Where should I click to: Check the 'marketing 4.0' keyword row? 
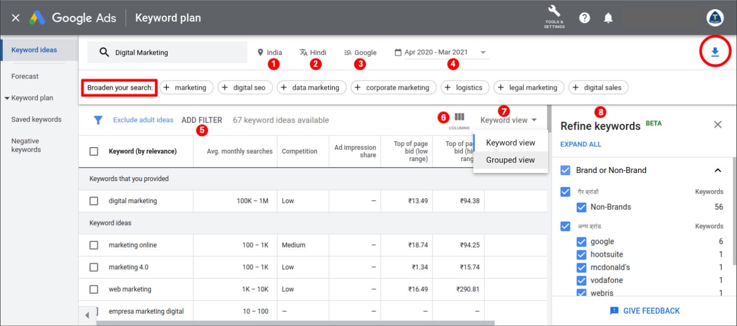click(94, 267)
